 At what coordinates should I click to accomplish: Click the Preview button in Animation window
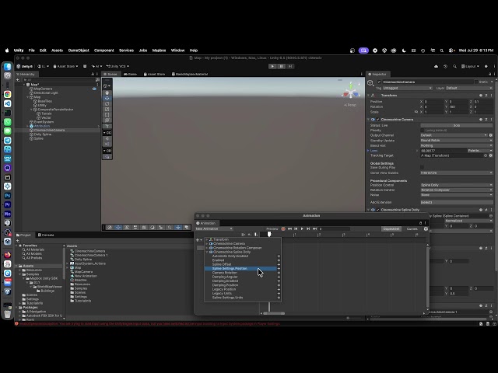click(x=272, y=228)
